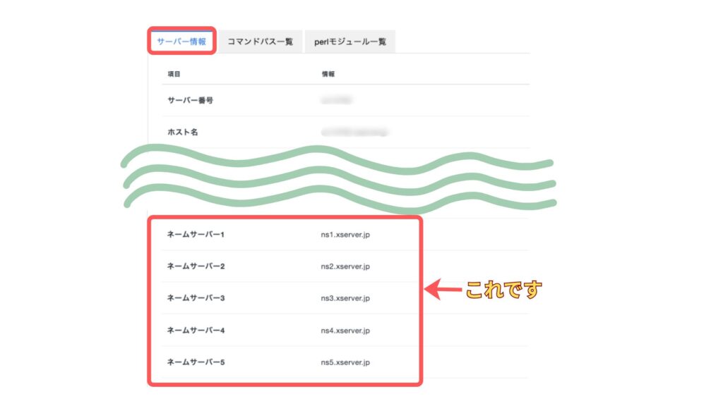Select the perlモジュール一覧 tab
723x406 pixels.
point(350,42)
